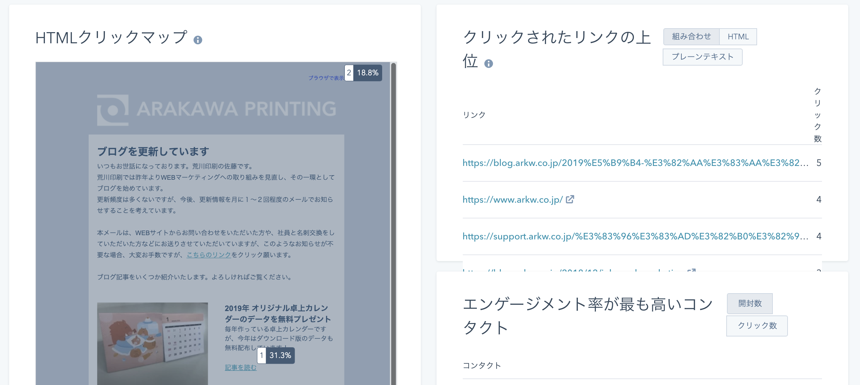Open the https://www.arkw.co.jp/ link

click(513, 199)
